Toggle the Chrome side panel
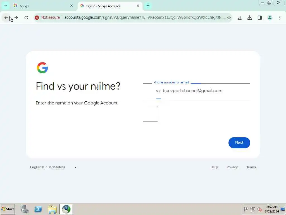286x215 pixels. pyautogui.click(x=260, y=18)
